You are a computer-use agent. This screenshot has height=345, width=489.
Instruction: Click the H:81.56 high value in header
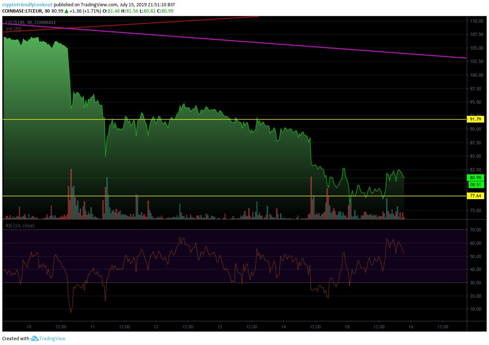click(x=130, y=11)
